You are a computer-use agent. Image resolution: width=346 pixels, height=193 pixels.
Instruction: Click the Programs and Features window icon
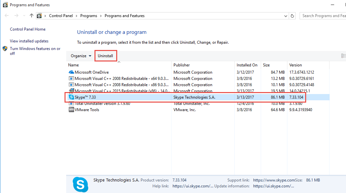(x=5, y=5)
